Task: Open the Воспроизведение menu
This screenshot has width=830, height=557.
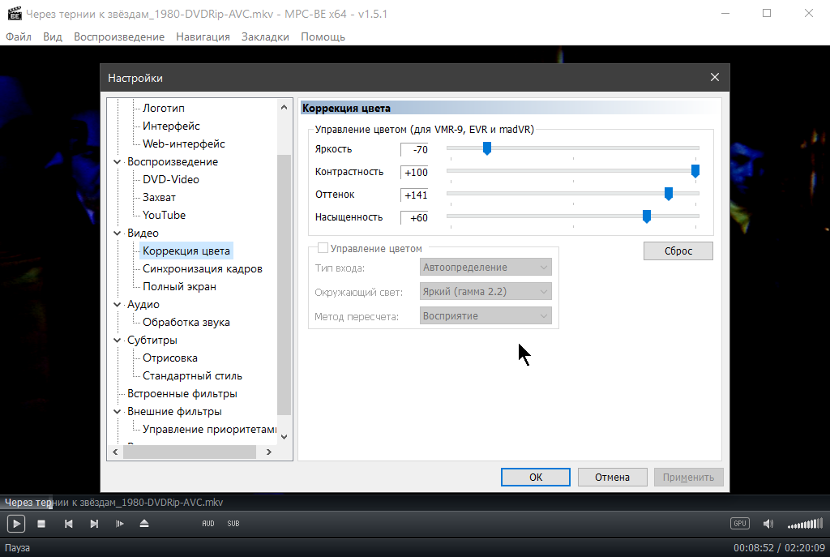Action: [119, 36]
